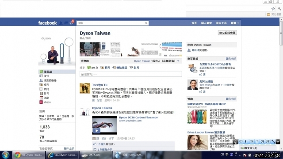Click Jocelyn Tu's avatar picture

click(85, 88)
